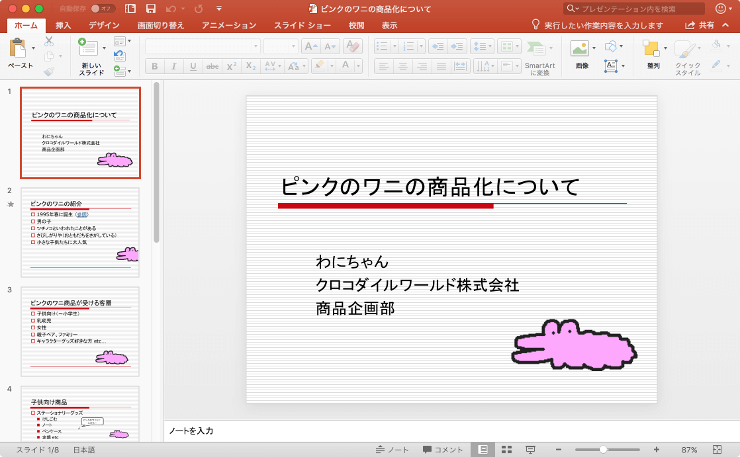Switch to slide sorter grid view
Viewport: 740px width, 457px height.
[506, 450]
